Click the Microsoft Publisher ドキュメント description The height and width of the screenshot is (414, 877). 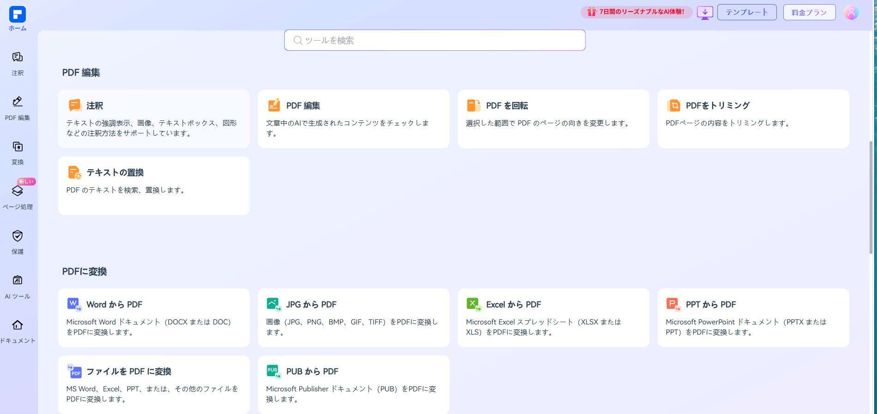pos(351,394)
